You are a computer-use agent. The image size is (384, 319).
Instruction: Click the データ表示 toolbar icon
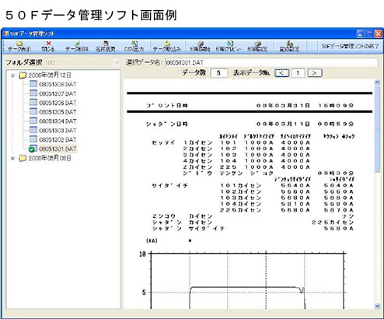(x=19, y=47)
